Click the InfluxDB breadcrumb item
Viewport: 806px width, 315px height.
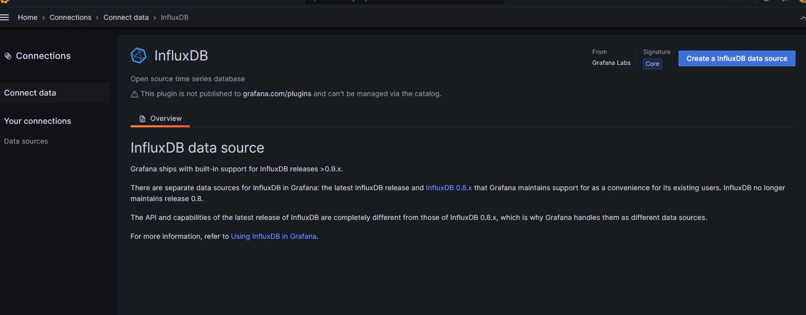(175, 17)
